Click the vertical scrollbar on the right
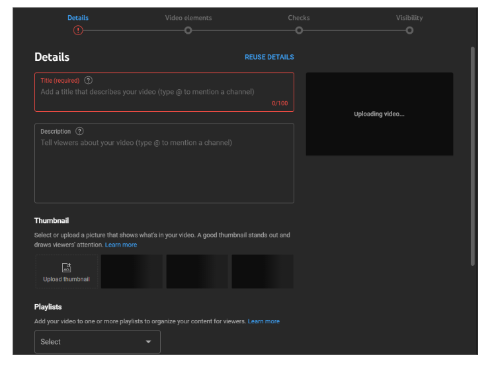 point(472,155)
